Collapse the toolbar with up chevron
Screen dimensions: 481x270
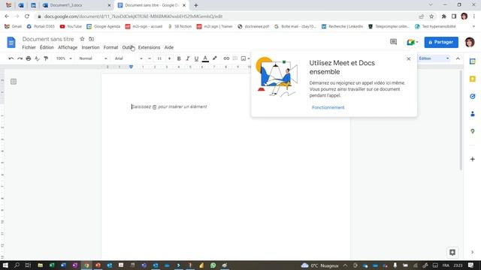[458, 58]
